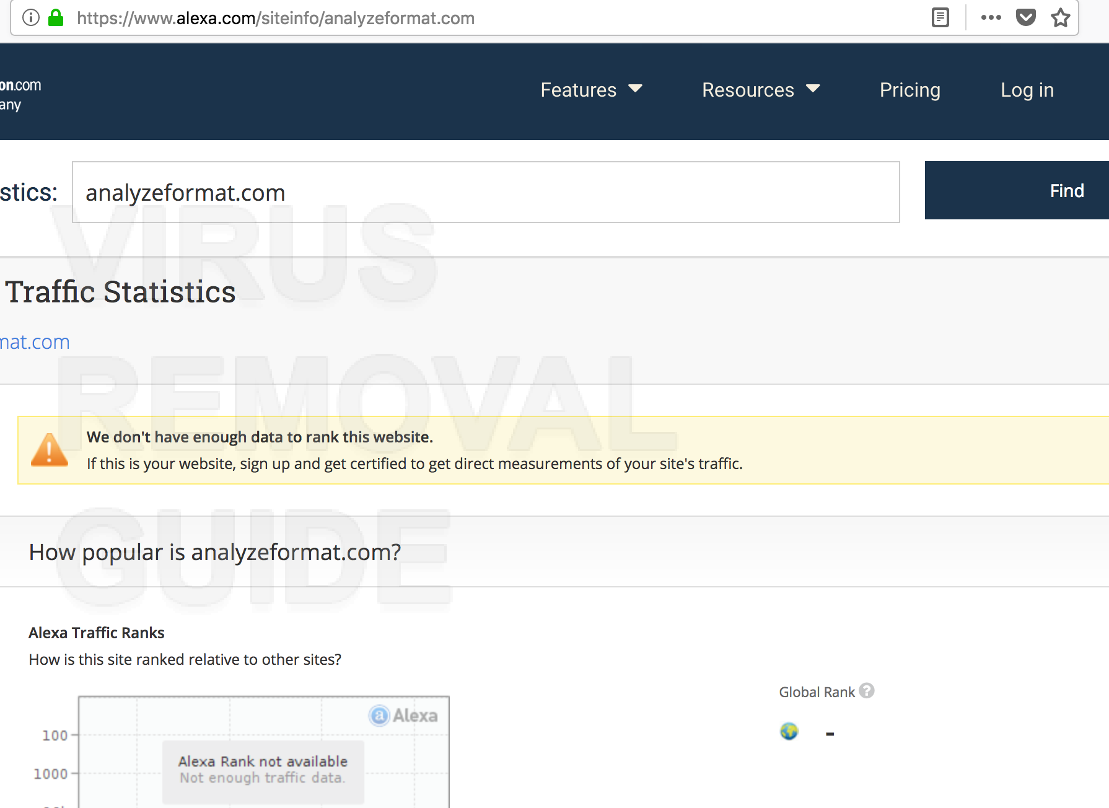The image size is (1109, 808).
Task: Click the Find button
Action: 1017,190
